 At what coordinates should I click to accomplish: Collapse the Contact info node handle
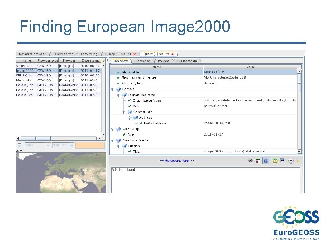tap(124, 112)
